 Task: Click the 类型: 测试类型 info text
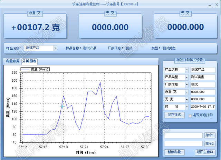[x=163, y=48]
